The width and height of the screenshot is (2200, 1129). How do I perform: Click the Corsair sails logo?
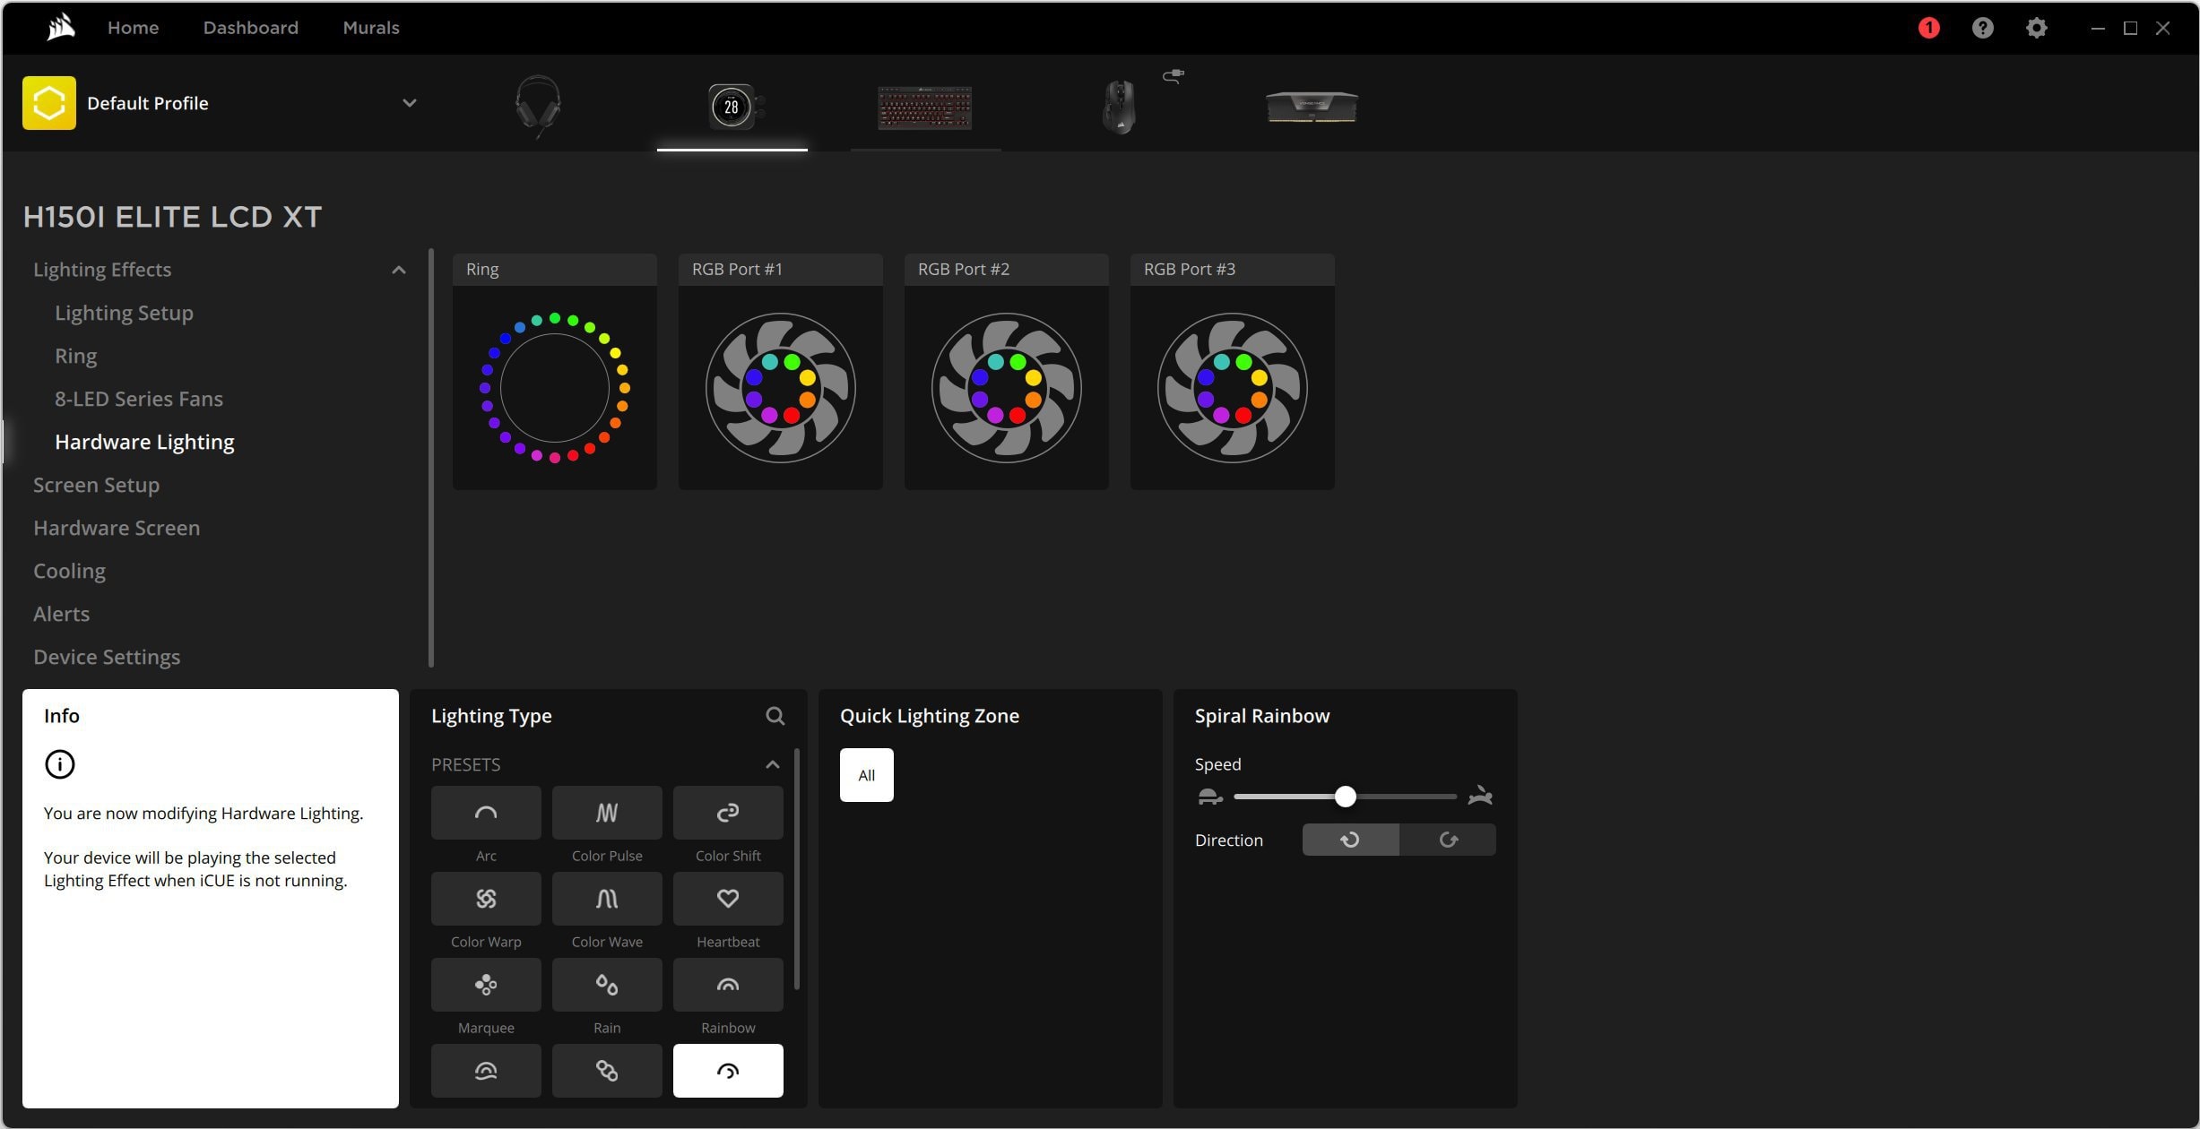click(61, 28)
